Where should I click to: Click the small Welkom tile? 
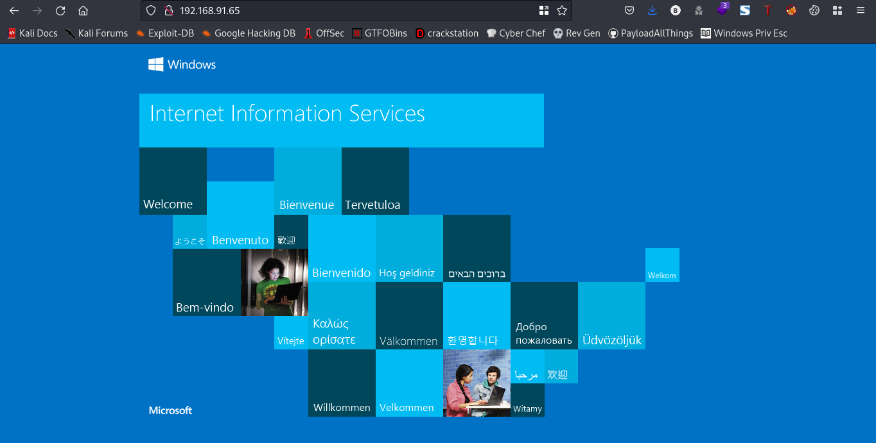(x=662, y=265)
